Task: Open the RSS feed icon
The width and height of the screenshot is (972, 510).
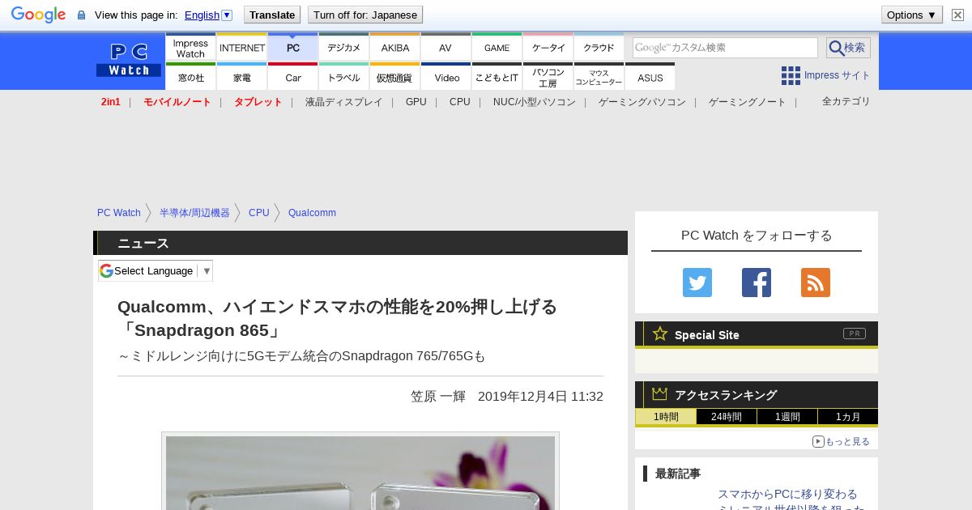Action: (x=816, y=283)
